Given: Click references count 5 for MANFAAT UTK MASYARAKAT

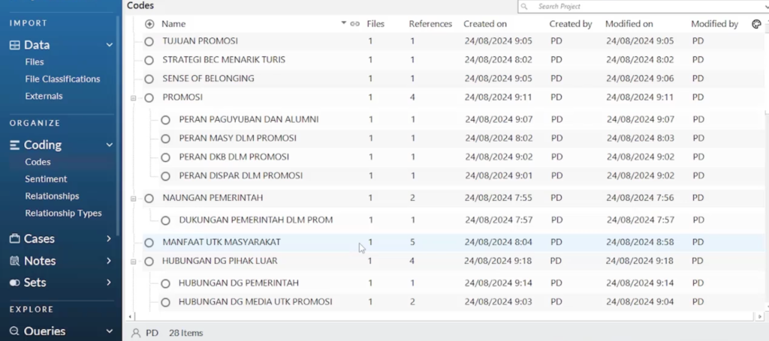Looking at the screenshot, I should pos(412,242).
